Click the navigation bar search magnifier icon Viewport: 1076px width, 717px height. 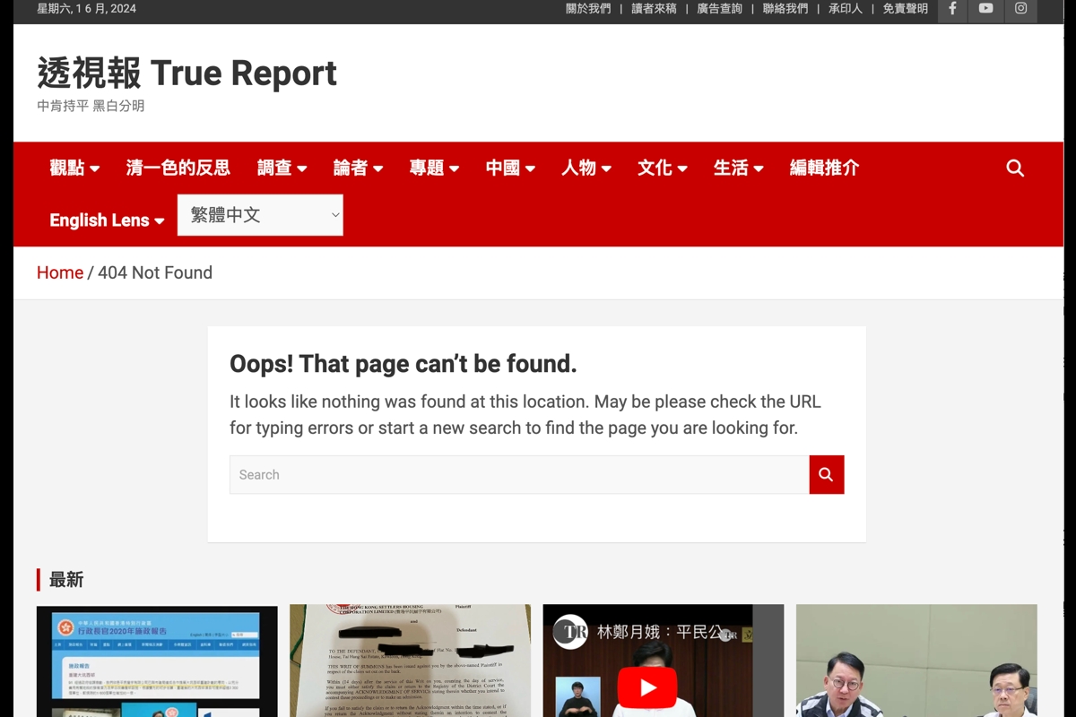click(x=1015, y=168)
